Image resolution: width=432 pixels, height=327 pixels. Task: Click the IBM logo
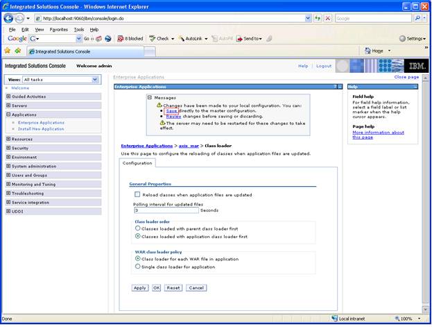(417, 66)
